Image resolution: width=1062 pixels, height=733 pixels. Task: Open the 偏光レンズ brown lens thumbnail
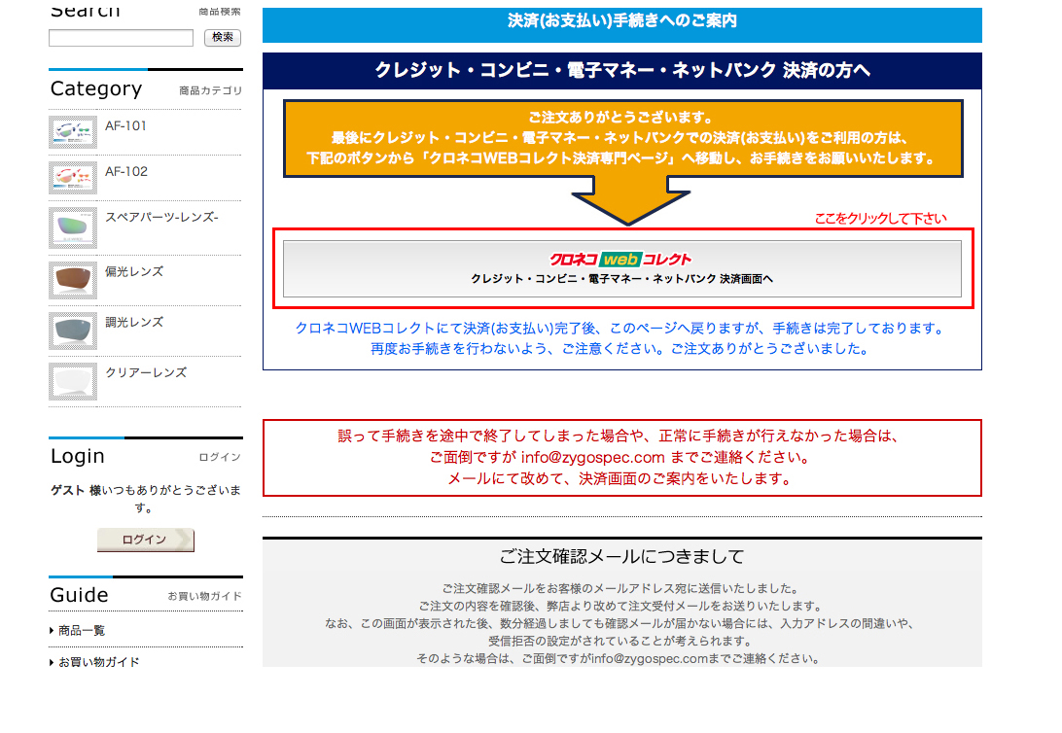[x=73, y=280]
